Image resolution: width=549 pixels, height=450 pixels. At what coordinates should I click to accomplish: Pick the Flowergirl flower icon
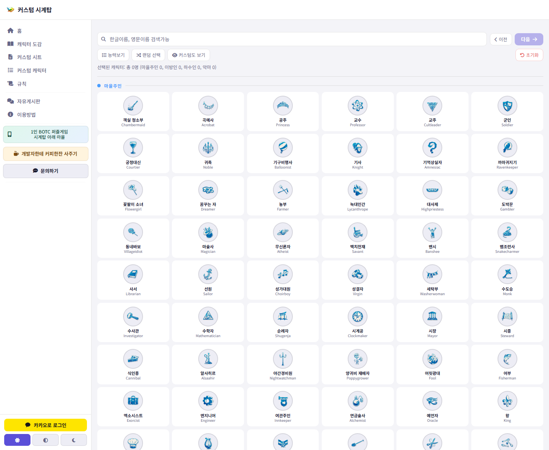[133, 190]
